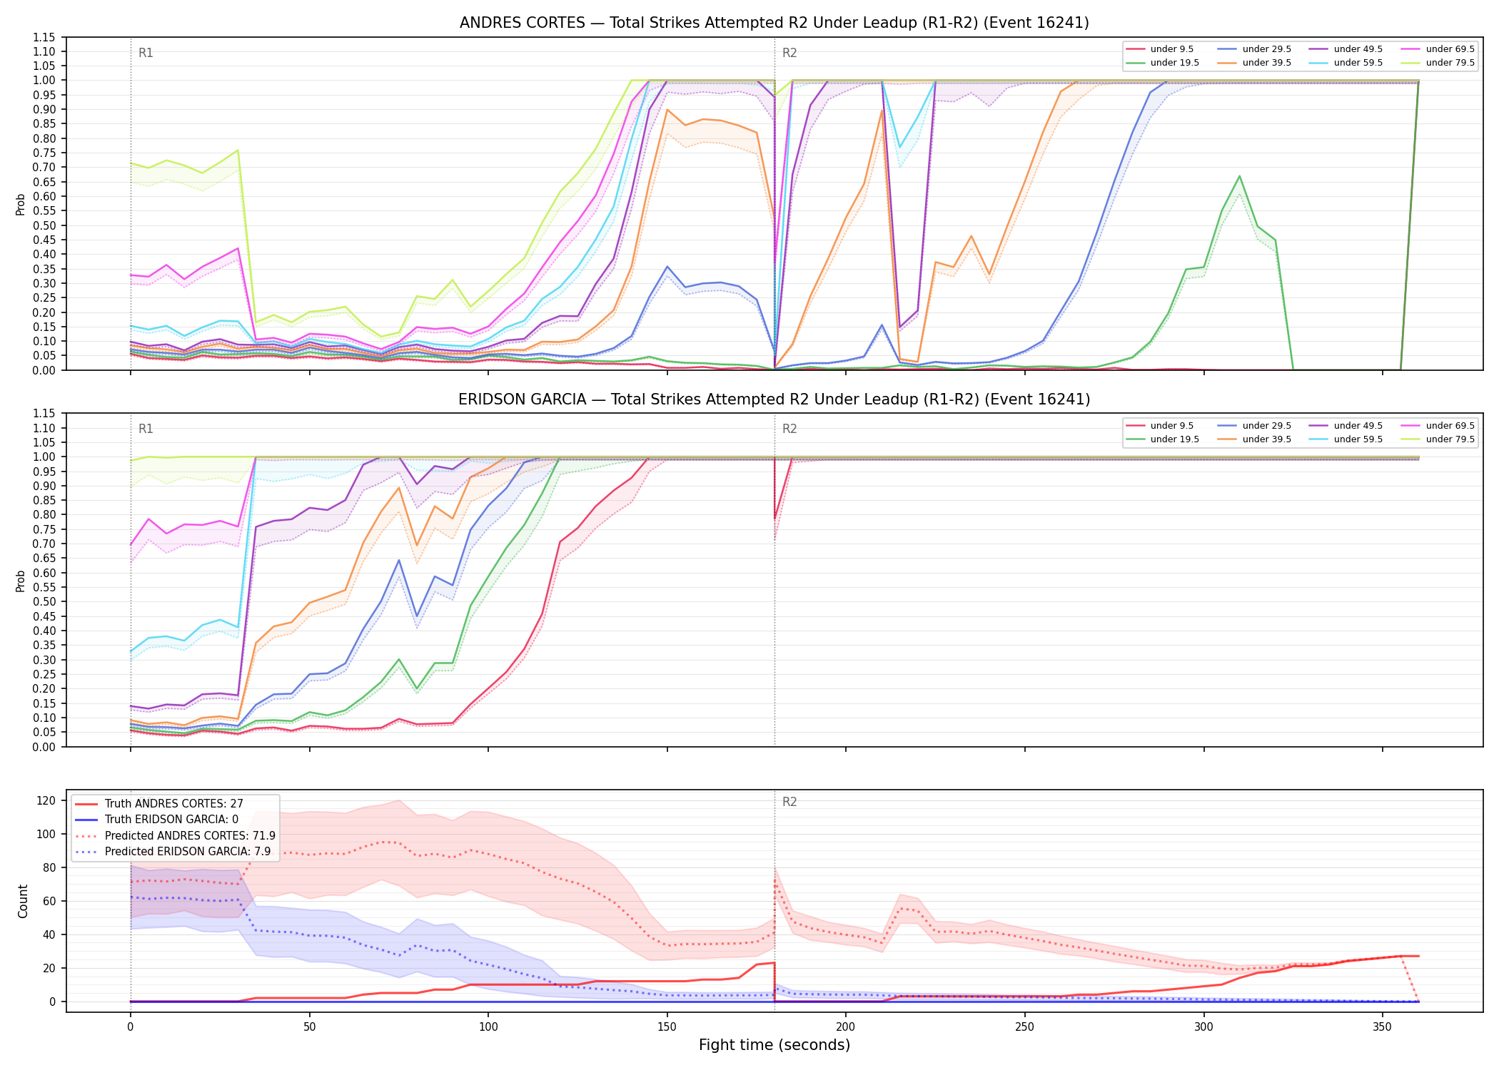The height and width of the screenshot is (1070, 1499).
Task: Click x-axis tick label 0
Action: [131, 1027]
